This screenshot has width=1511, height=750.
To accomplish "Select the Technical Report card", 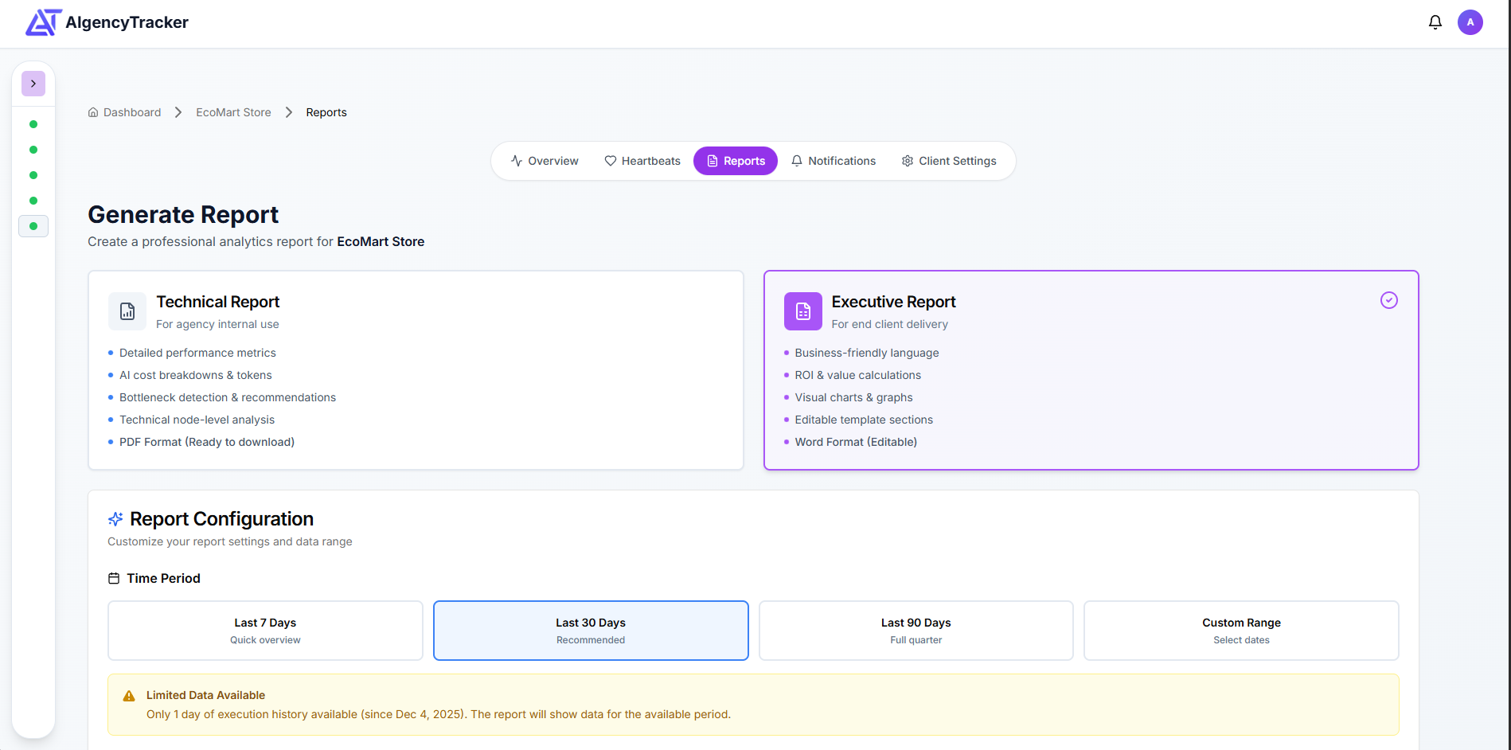I will pyautogui.click(x=416, y=370).
